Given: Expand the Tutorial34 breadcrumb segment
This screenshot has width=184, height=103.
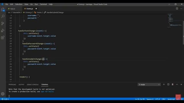Looking at the screenshot, I should (x=16, y=13).
